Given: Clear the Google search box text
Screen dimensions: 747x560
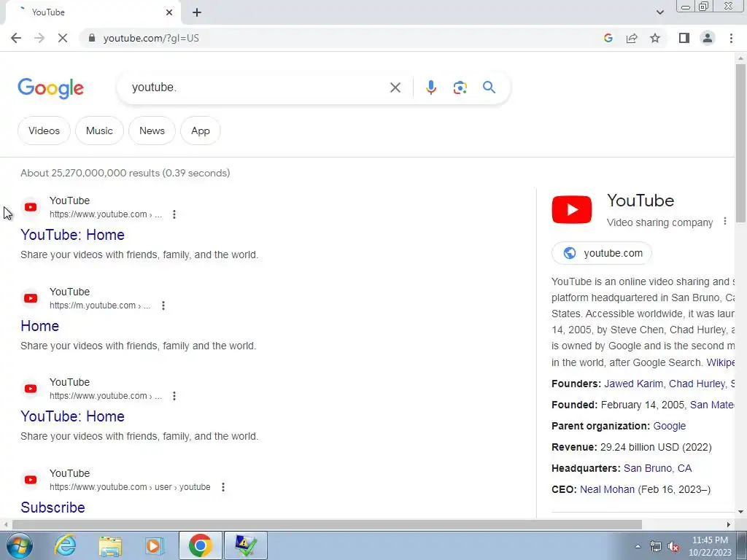Looking at the screenshot, I should tap(395, 87).
